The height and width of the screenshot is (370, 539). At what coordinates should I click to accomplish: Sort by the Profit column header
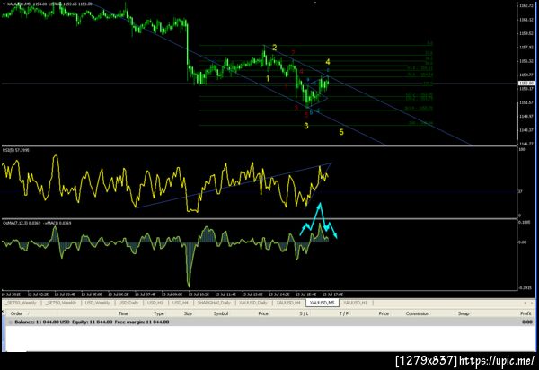(x=526, y=313)
